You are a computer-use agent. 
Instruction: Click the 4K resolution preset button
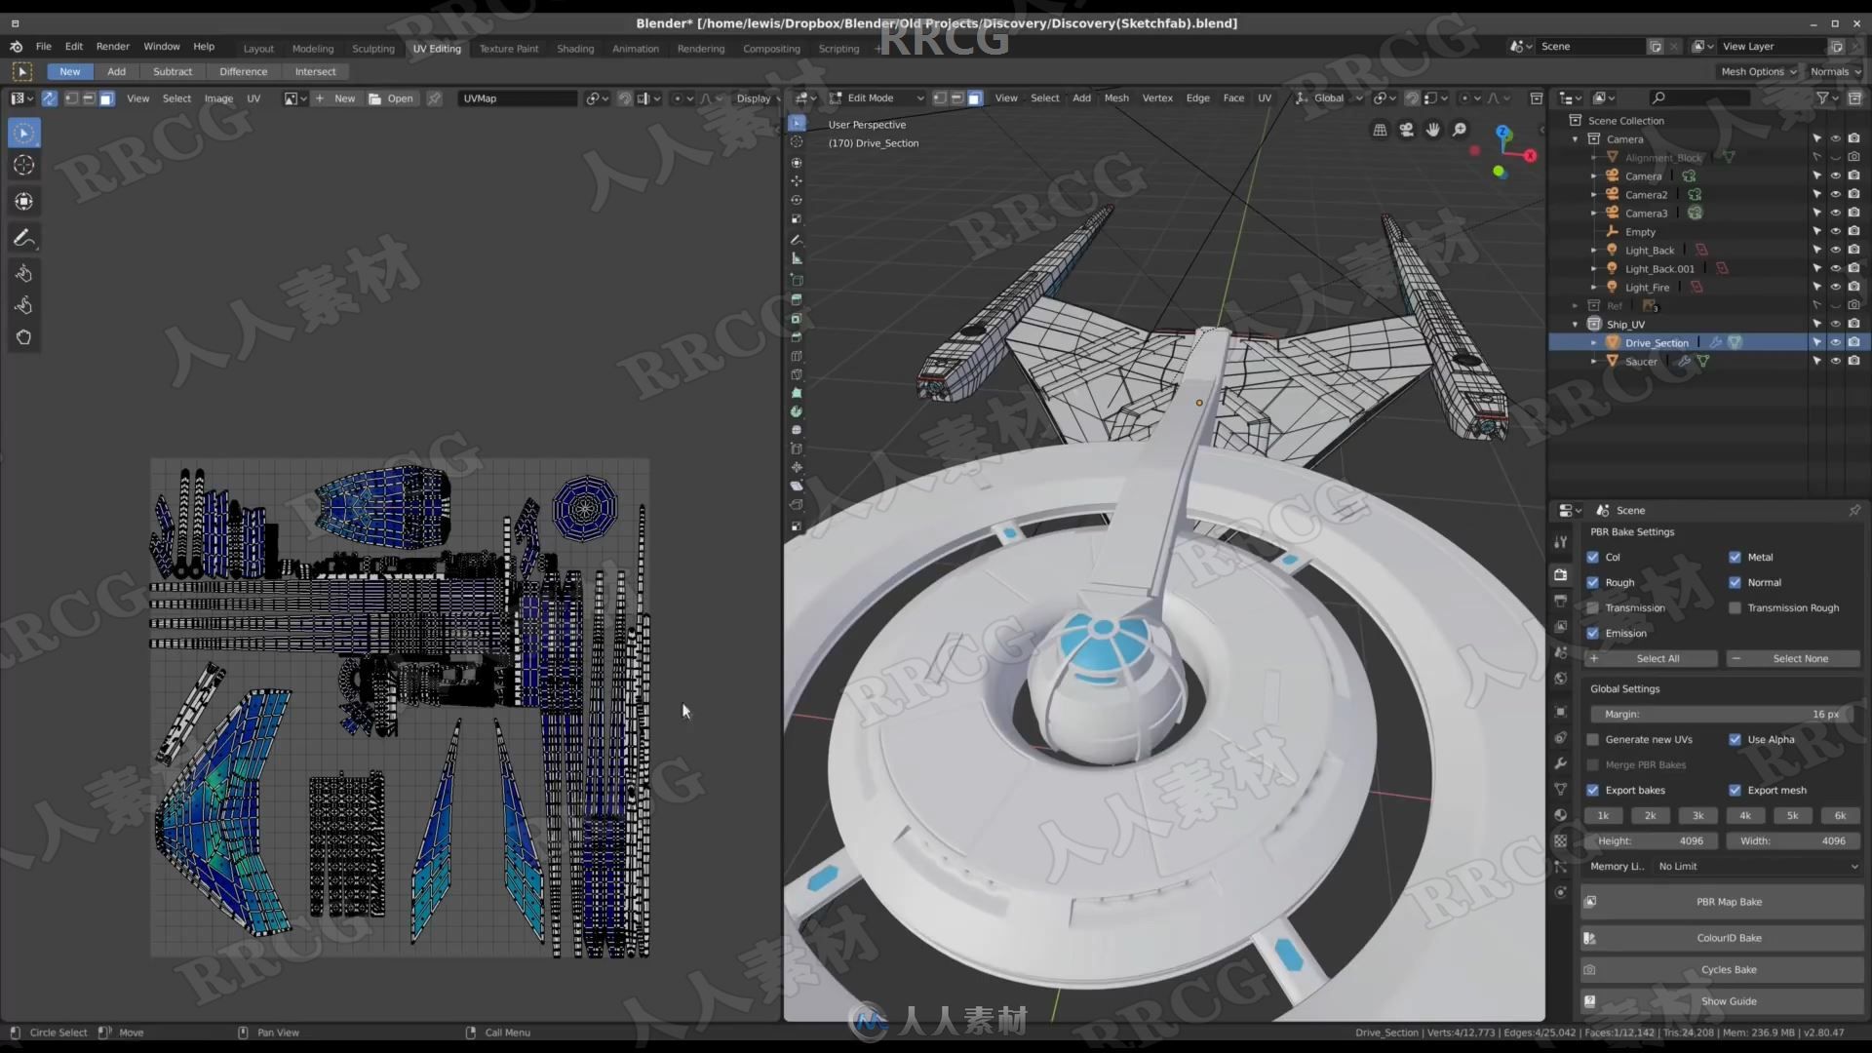tap(1744, 815)
